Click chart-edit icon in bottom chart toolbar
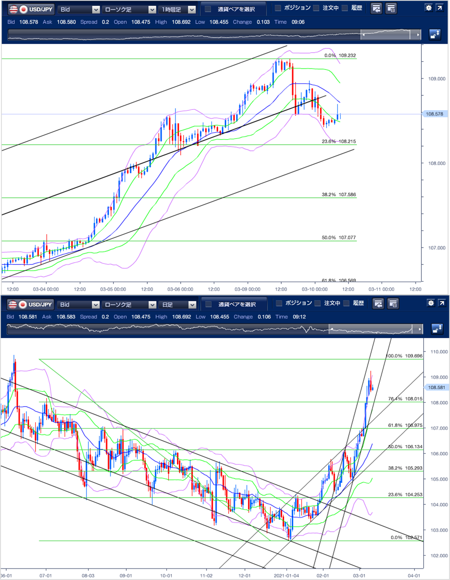This screenshot has width=450, height=580. (378, 303)
